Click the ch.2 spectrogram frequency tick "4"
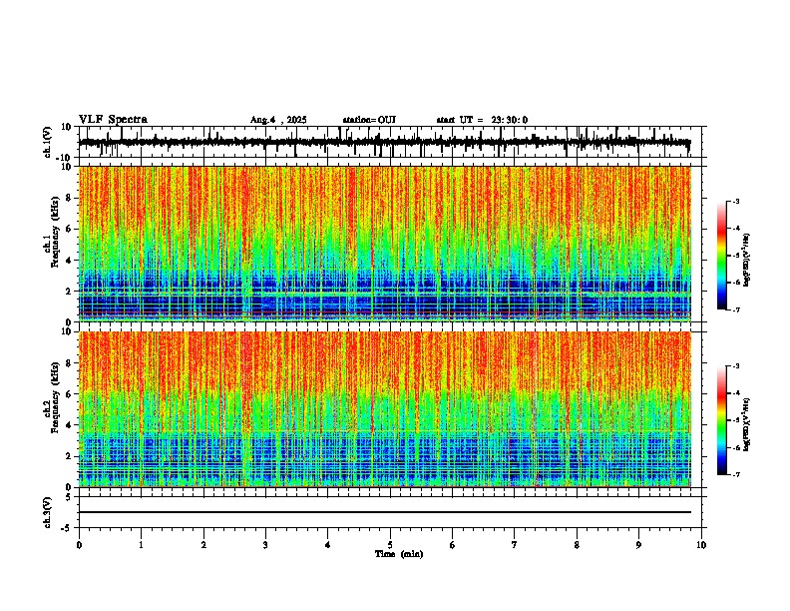This screenshot has width=790, height=611. coord(69,425)
